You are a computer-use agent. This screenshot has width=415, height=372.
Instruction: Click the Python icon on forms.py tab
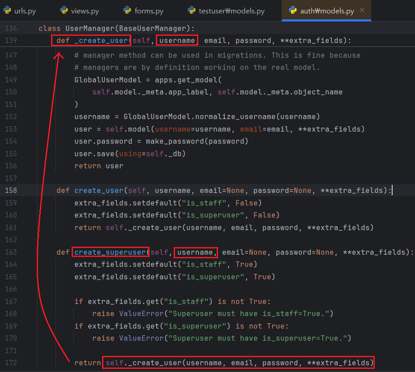pyautogui.click(x=127, y=10)
